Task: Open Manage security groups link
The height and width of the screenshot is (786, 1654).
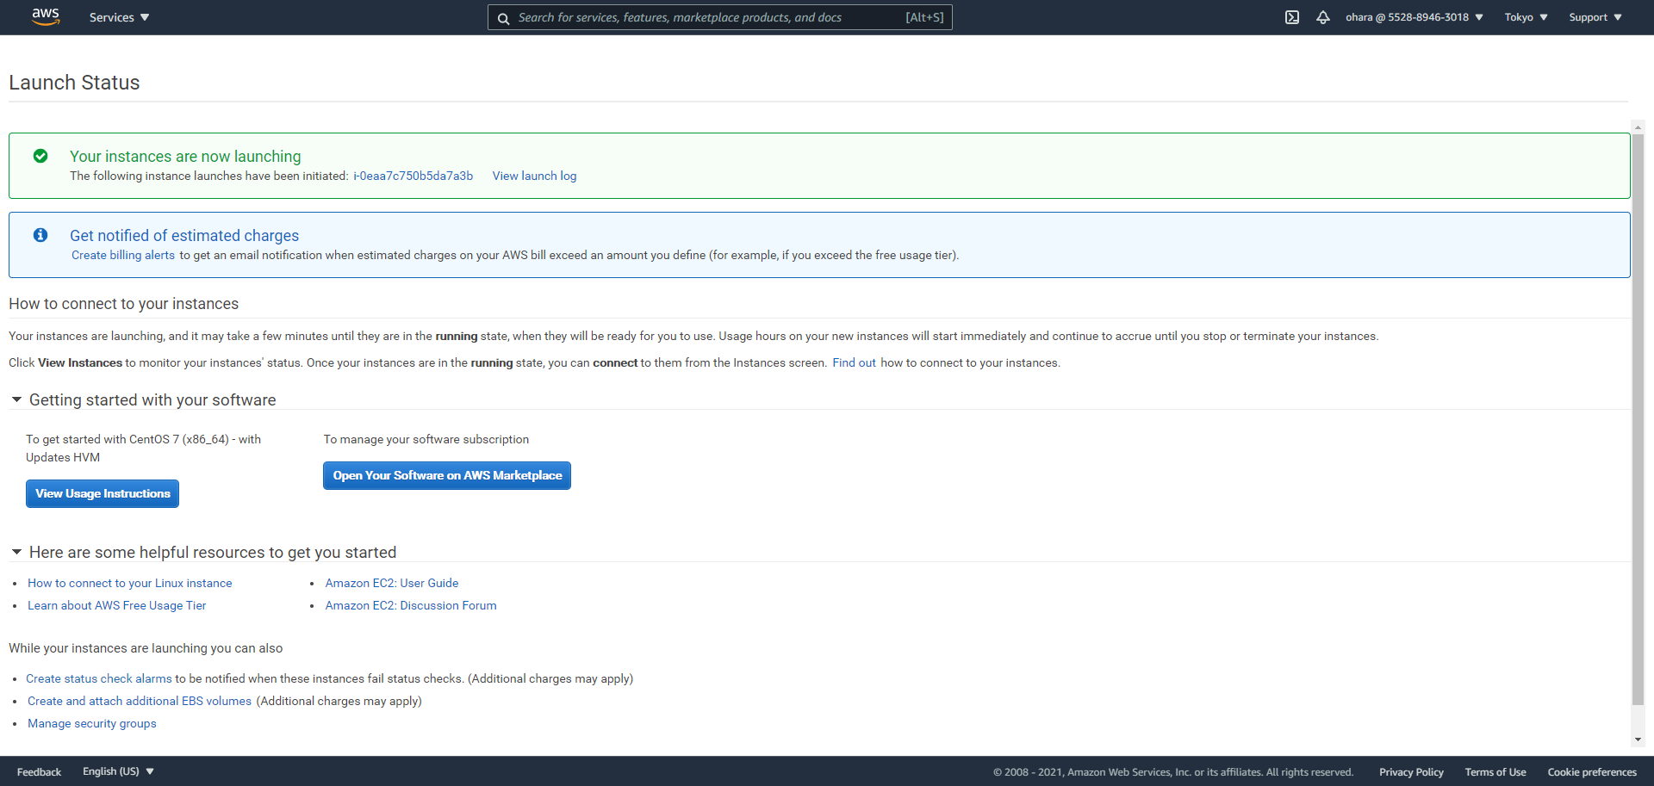Action: (92, 723)
